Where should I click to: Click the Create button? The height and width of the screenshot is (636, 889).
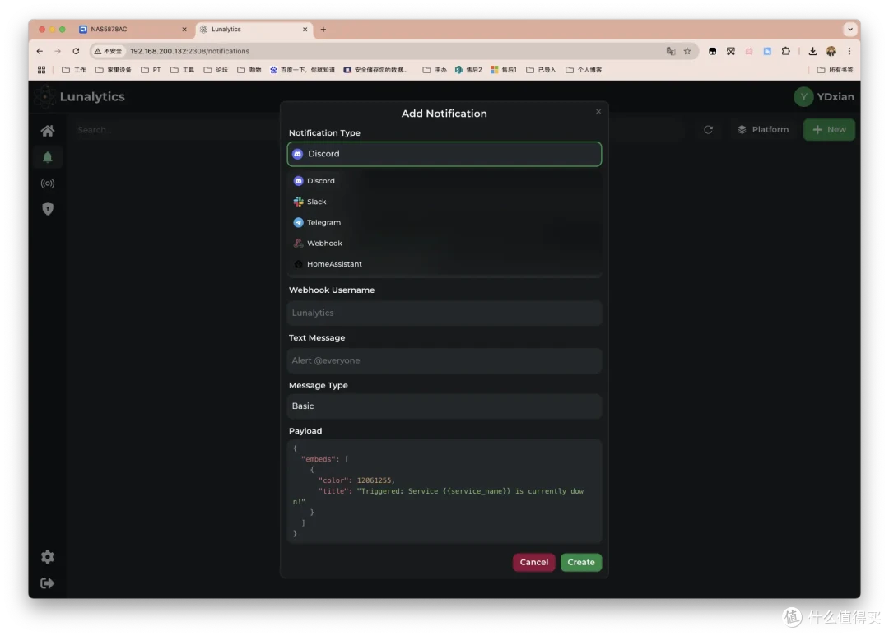tap(581, 562)
